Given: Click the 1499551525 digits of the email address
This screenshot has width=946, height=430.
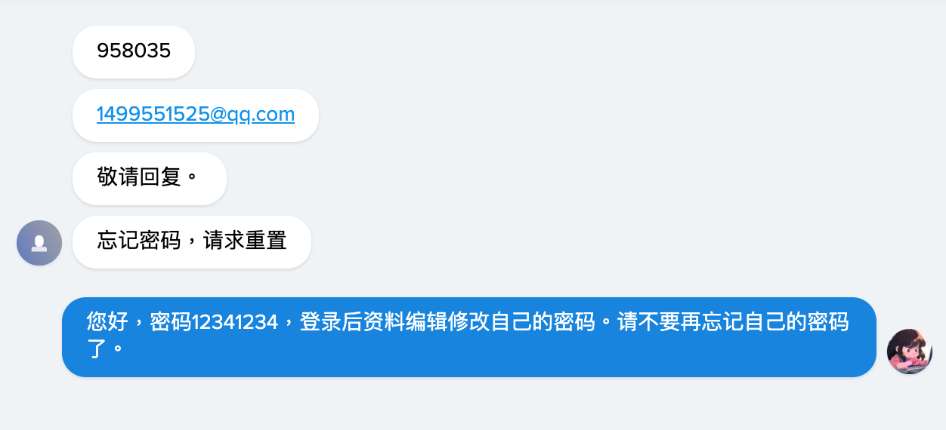Looking at the screenshot, I should pos(153,115).
